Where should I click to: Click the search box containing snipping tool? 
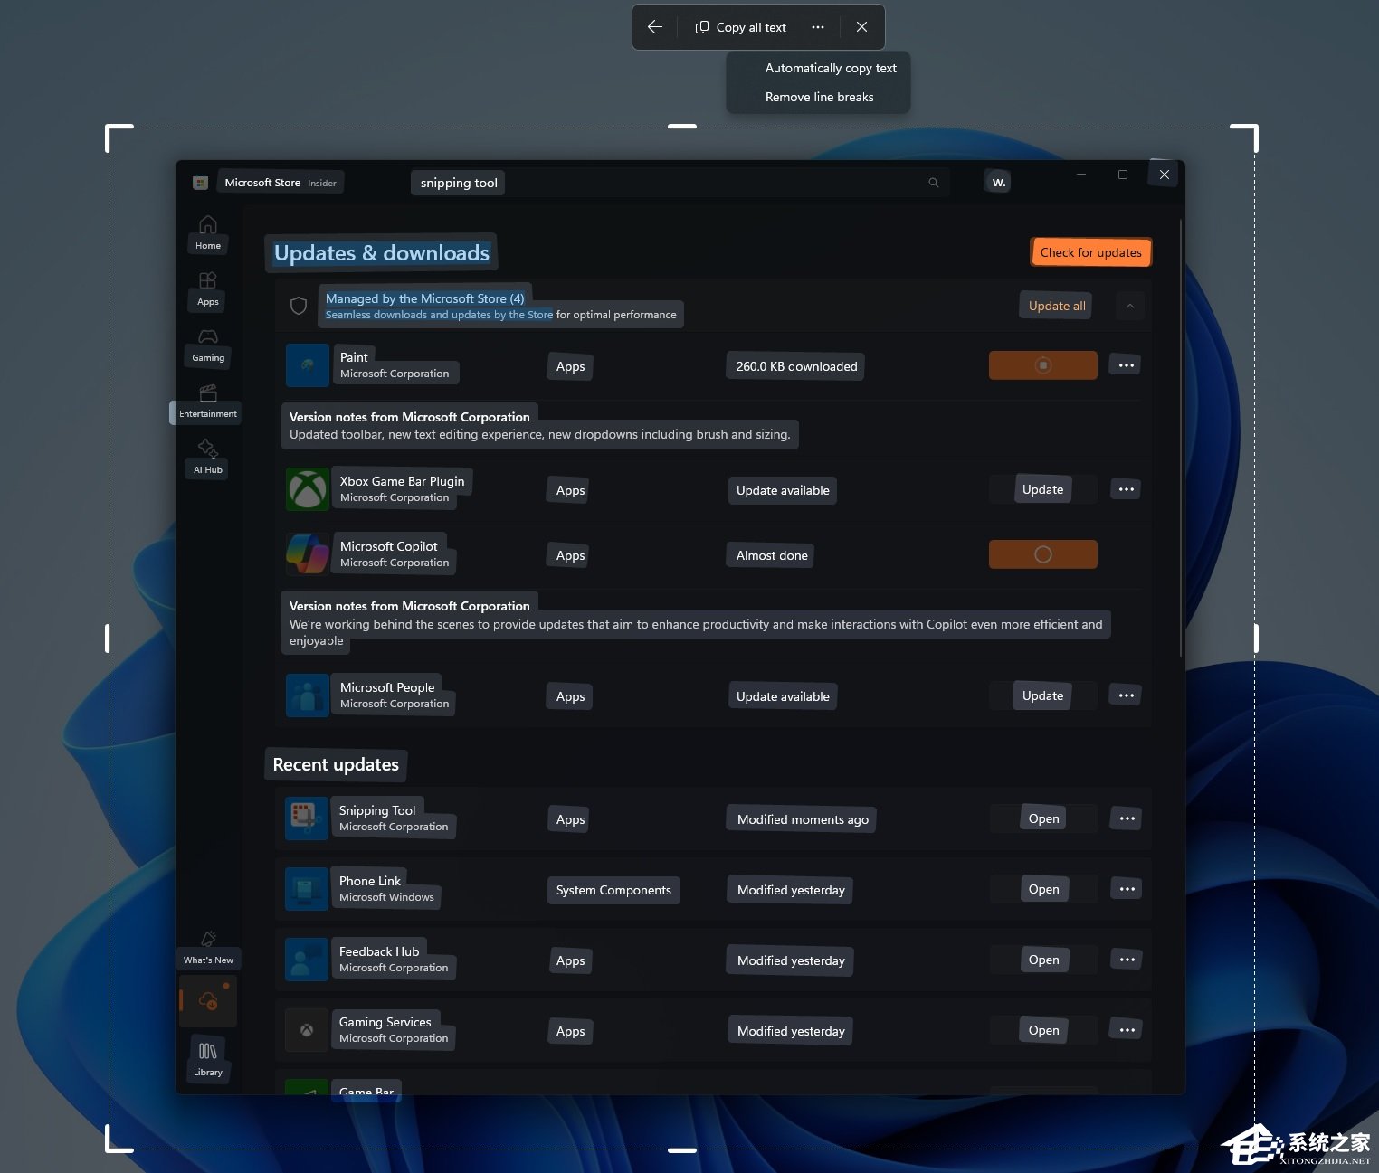click(679, 183)
